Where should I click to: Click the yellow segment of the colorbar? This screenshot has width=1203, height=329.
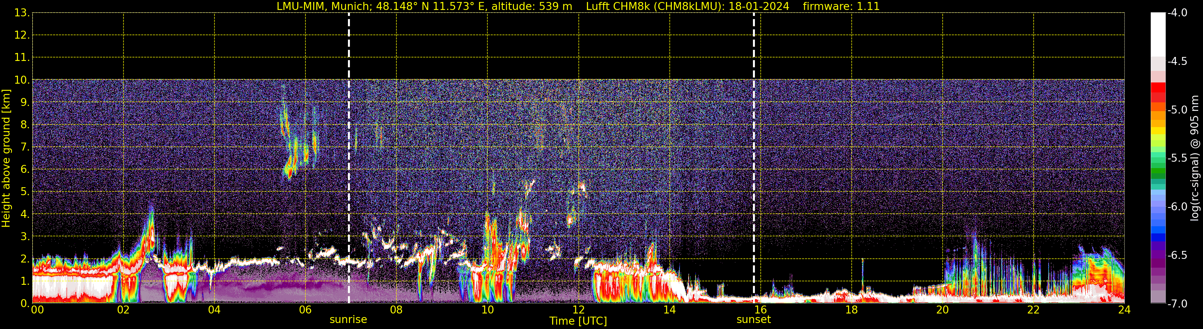point(1158,131)
